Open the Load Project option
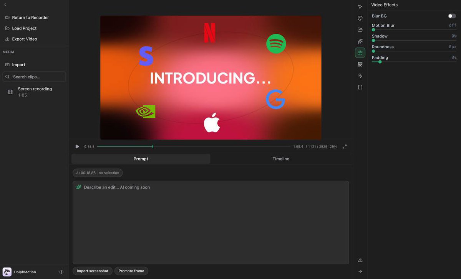 (x=21, y=28)
